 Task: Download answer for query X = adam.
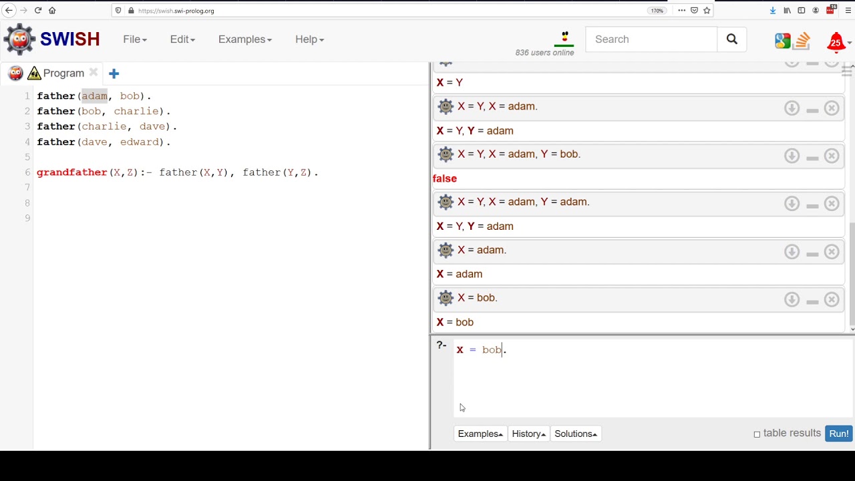tap(792, 252)
